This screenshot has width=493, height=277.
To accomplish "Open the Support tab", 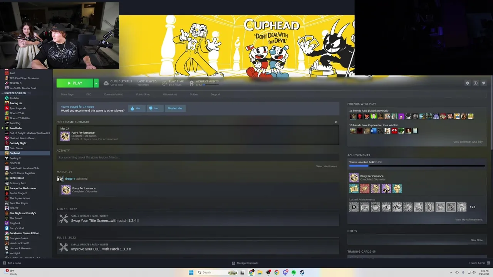I will pos(215,94).
